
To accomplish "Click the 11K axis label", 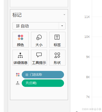I will pyautogui.click(x=87, y=17).
